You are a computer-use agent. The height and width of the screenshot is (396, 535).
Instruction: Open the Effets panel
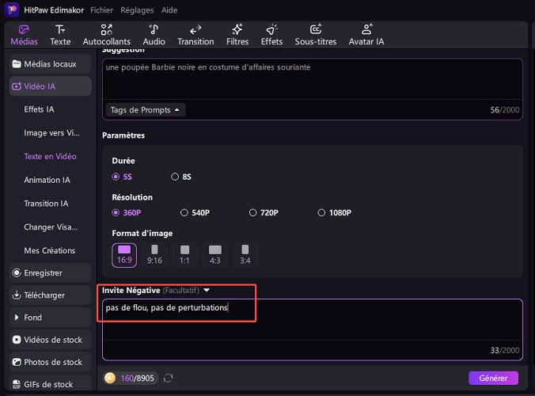(x=271, y=35)
